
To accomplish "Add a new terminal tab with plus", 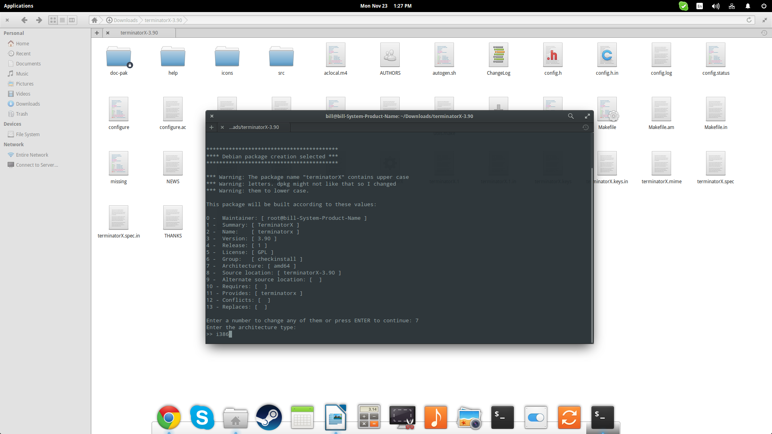I will click(211, 127).
